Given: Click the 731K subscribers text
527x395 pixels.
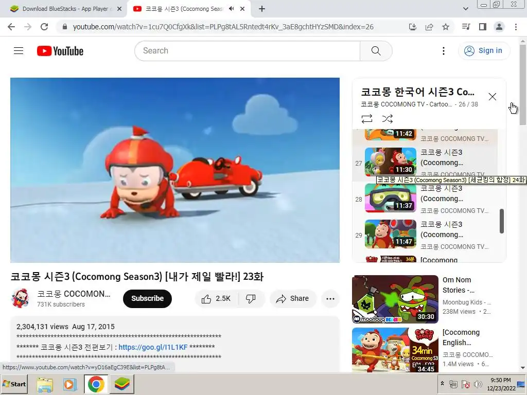Looking at the screenshot, I should tap(61, 304).
